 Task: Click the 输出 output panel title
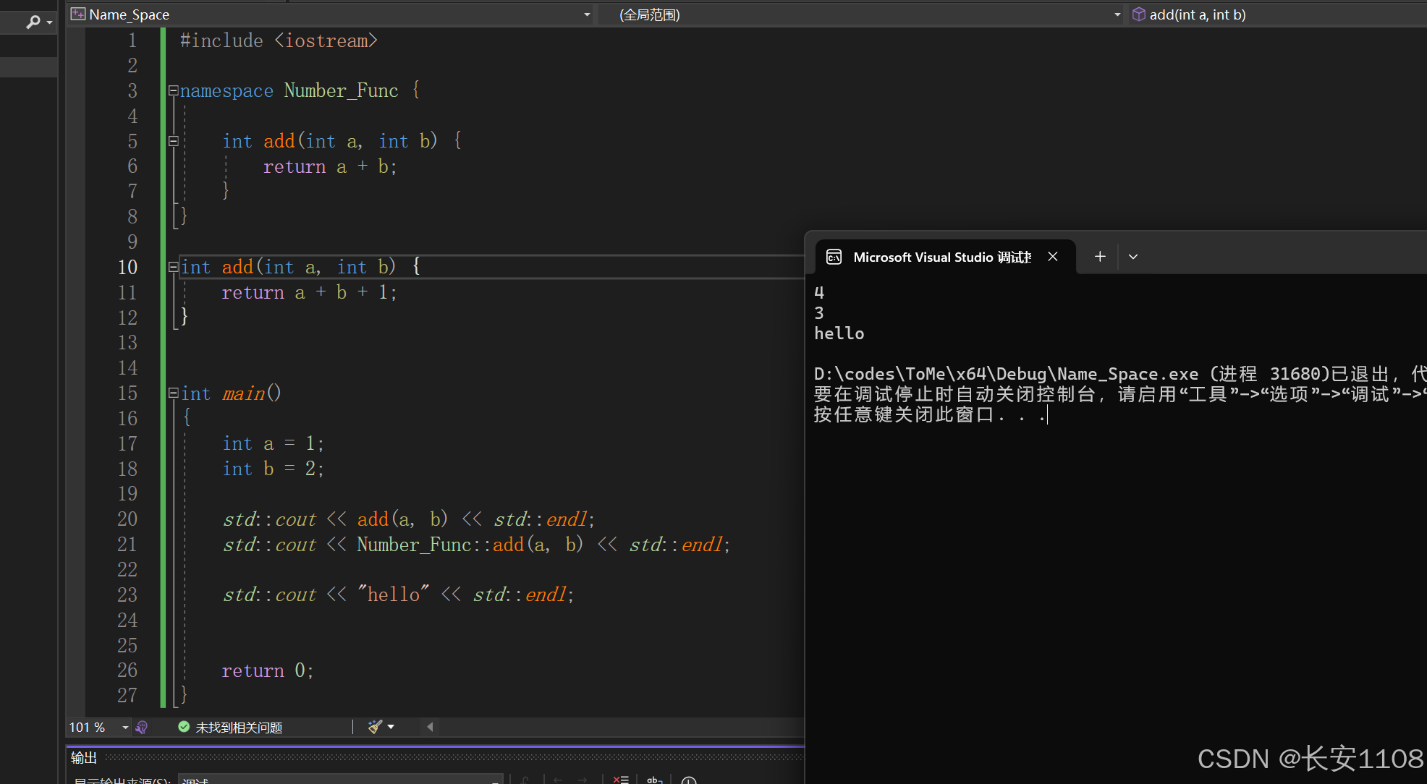click(x=84, y=757)
